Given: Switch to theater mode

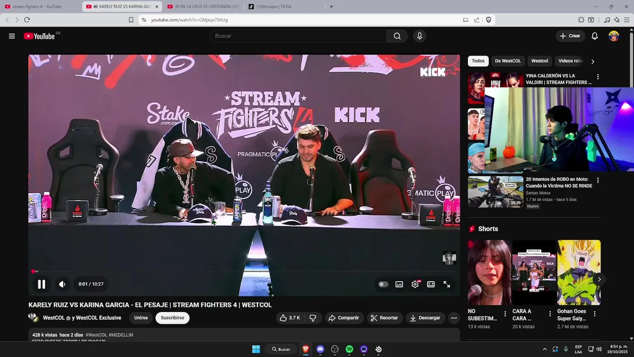Looking at the screenshot, I should (431, 284).
